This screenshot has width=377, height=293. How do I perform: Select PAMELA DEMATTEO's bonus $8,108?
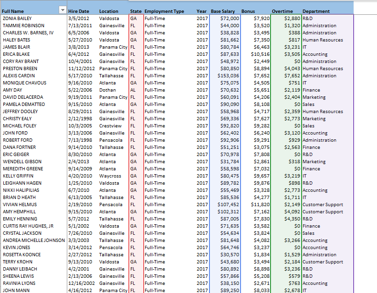coord(262,105)
